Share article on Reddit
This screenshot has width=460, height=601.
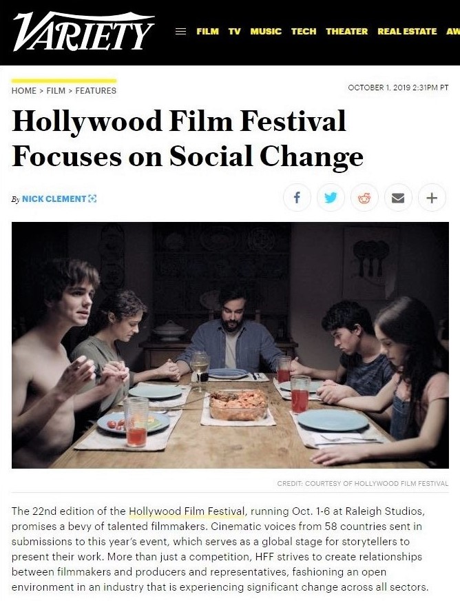tap(364, 198)
